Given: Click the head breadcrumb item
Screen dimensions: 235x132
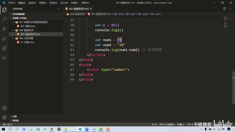Looking at the screenshot, I should 132,14.
